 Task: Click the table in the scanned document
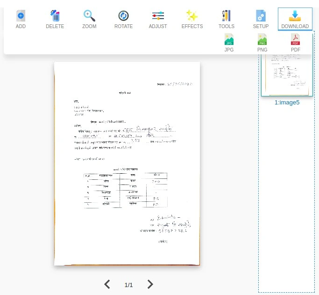tap(125, 189)
